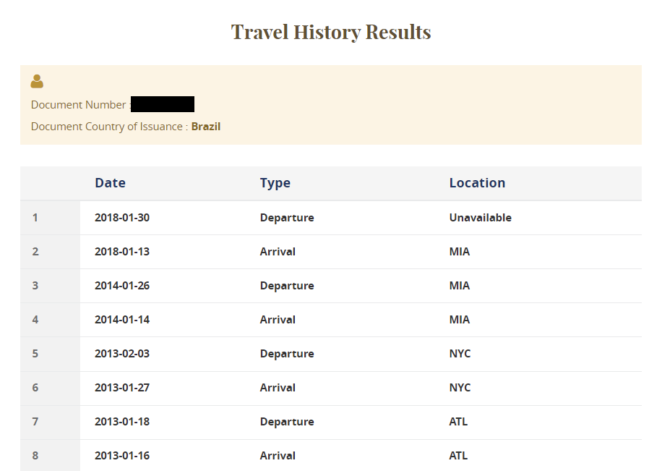Click Departure type for 2014-01-26
662x471 pixels.
tap(287, 286)
